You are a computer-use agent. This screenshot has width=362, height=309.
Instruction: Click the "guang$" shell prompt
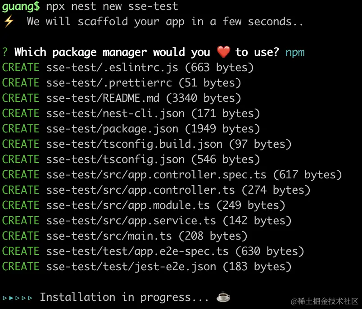[21, 6]
